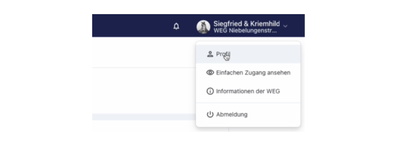The width and height of the screenshot is (397, 146).
Task: Click blank space right of Informationen der WEG
Action: click(291, 91)
